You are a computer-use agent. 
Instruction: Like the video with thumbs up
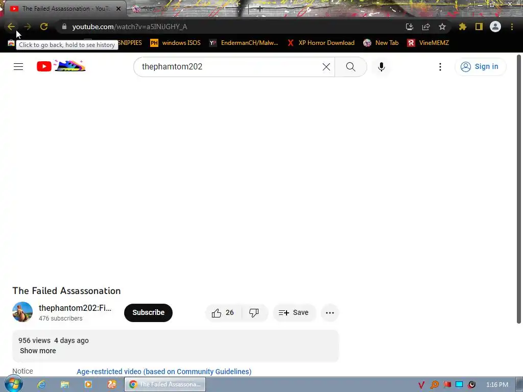[223, 313]
